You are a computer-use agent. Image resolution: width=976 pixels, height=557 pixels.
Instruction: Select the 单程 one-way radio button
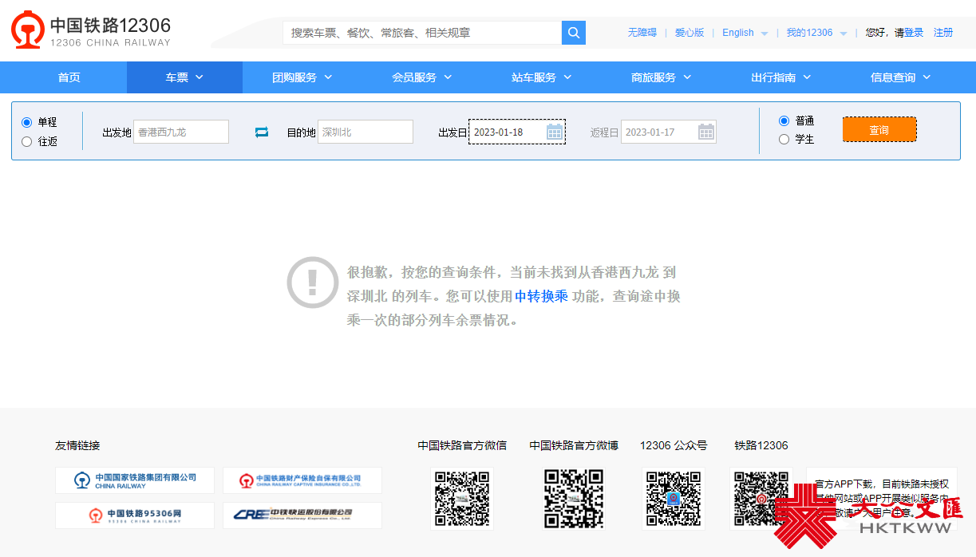click(27, 122)
